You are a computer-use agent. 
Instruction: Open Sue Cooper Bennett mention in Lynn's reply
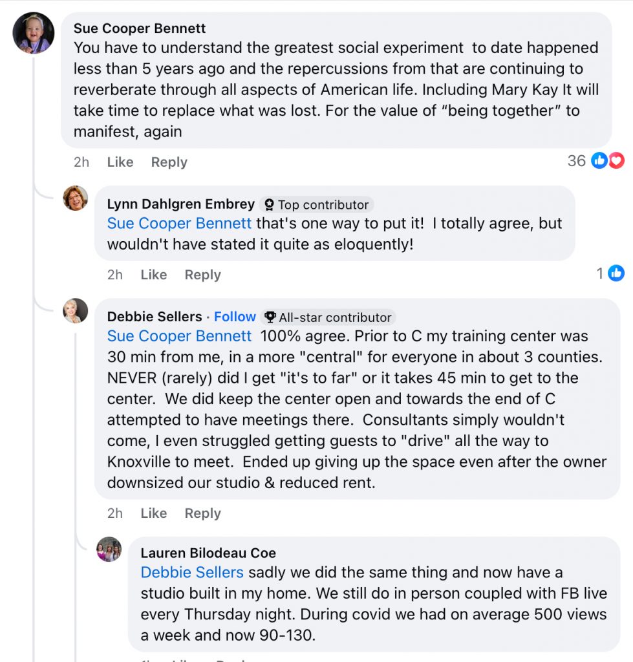point(179,223)
